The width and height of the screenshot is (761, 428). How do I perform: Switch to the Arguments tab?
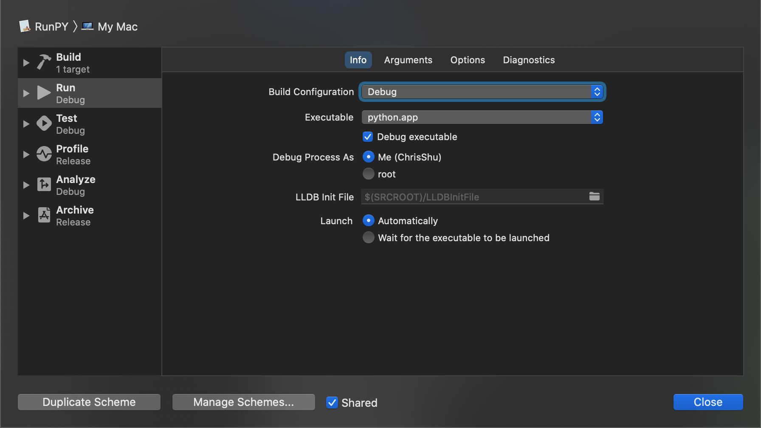tap(408, 60)
